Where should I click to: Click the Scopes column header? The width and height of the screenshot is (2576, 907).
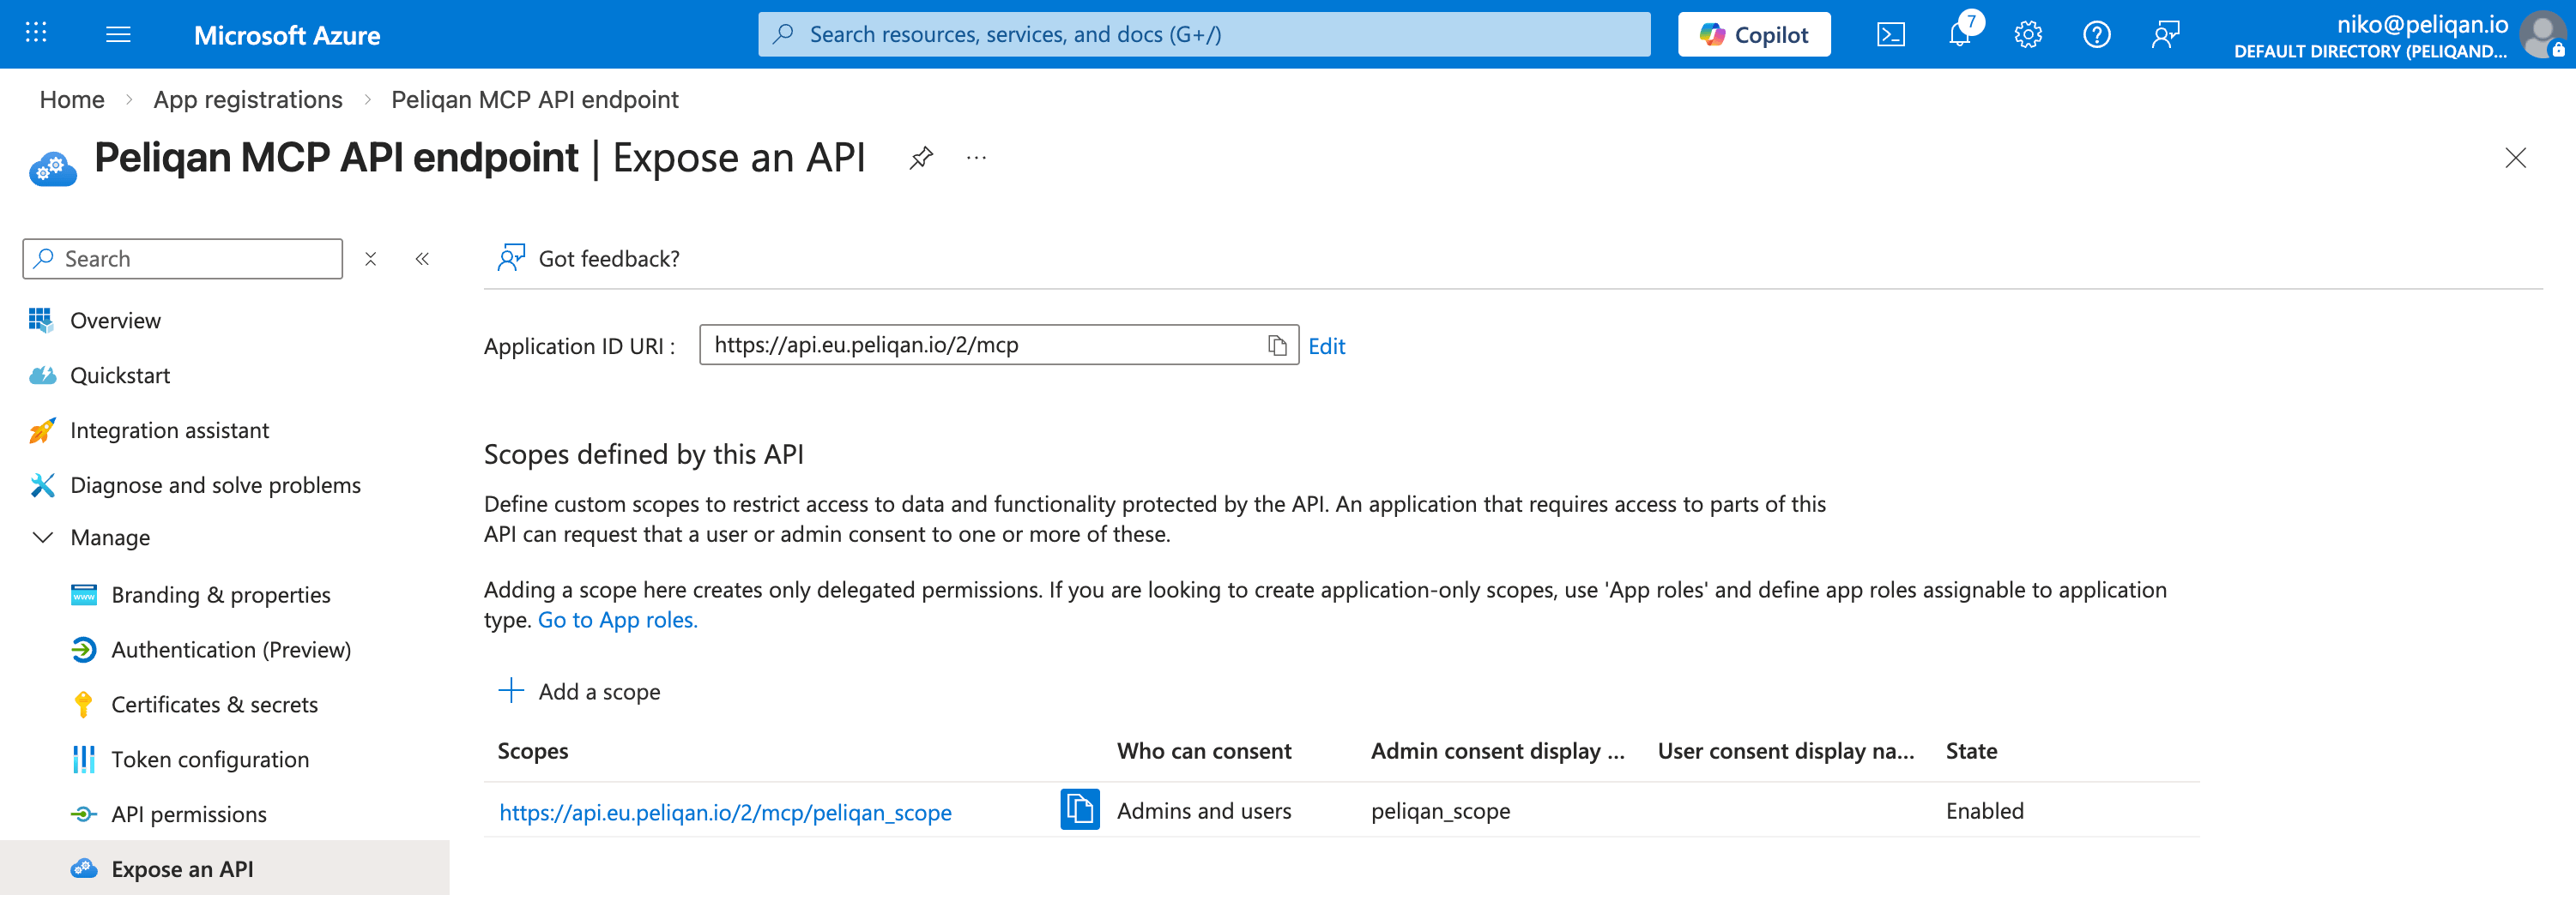click(x=533, y=750)
